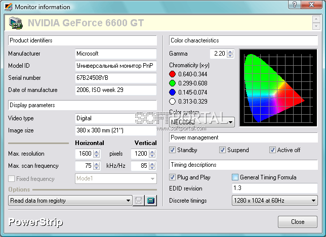
Task: Open the Discrete timings dropdown
Action: click(275, 201)
